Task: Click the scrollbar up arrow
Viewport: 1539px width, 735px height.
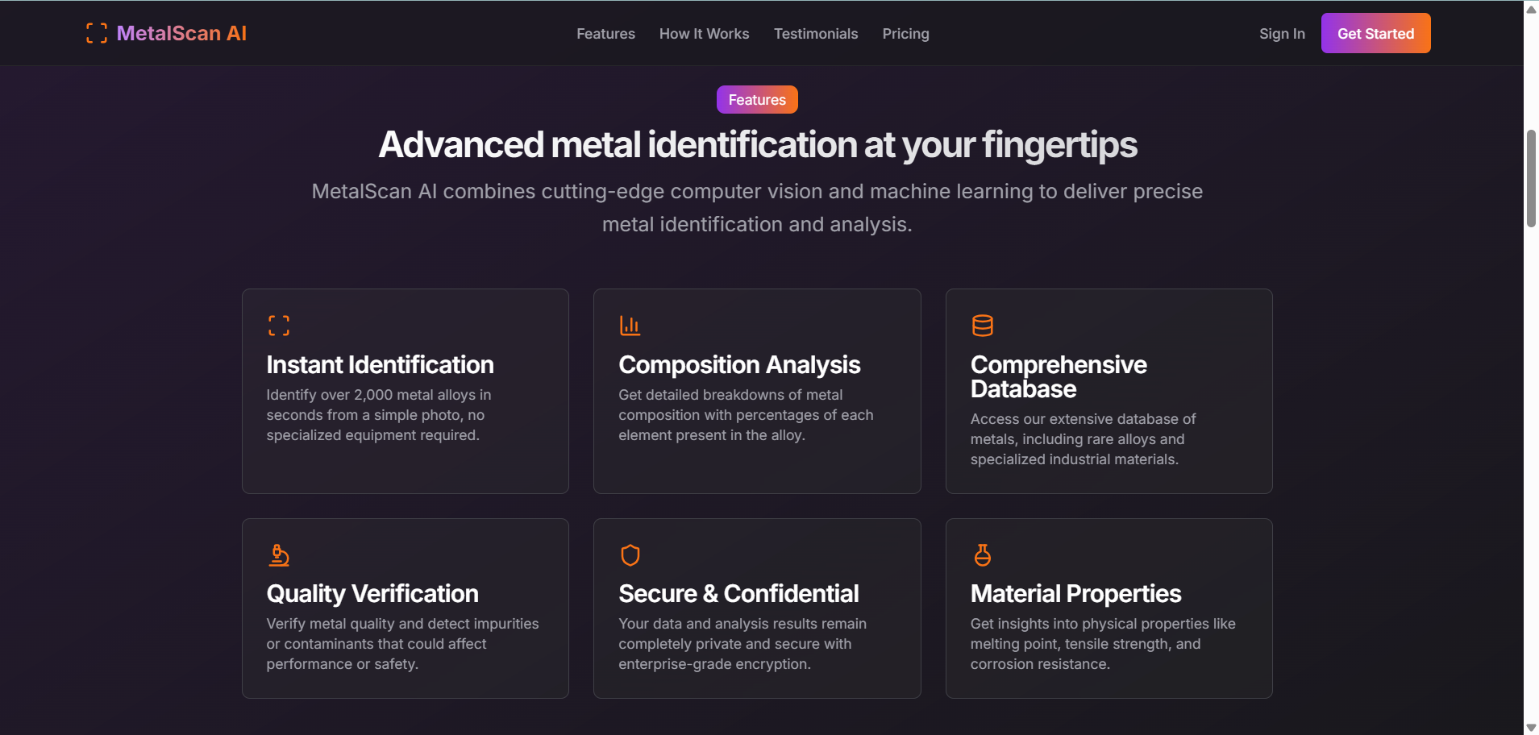Action: coord(1531,9)
